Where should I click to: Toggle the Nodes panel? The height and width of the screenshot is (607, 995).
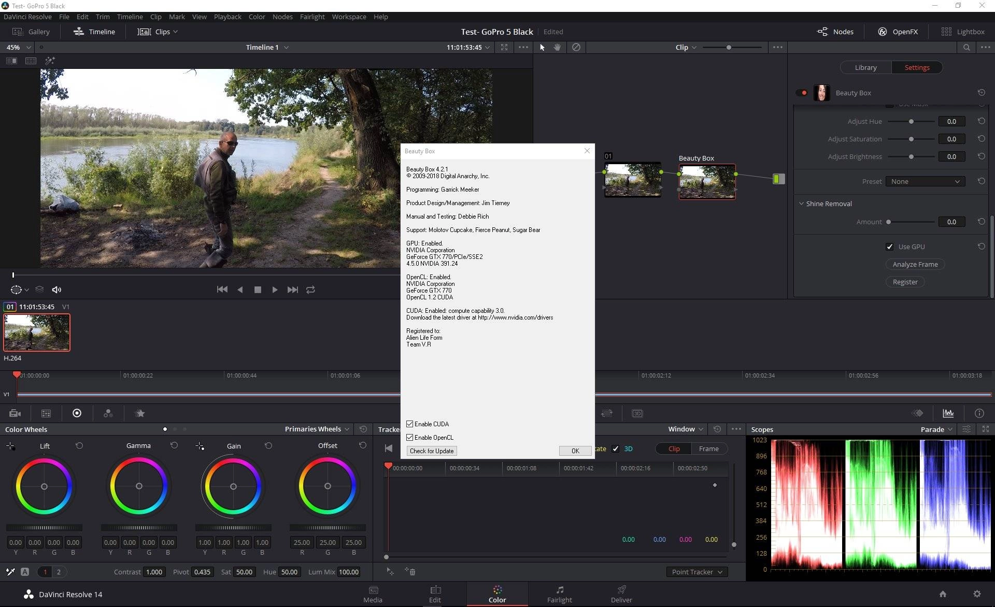[x=835, y=32]
